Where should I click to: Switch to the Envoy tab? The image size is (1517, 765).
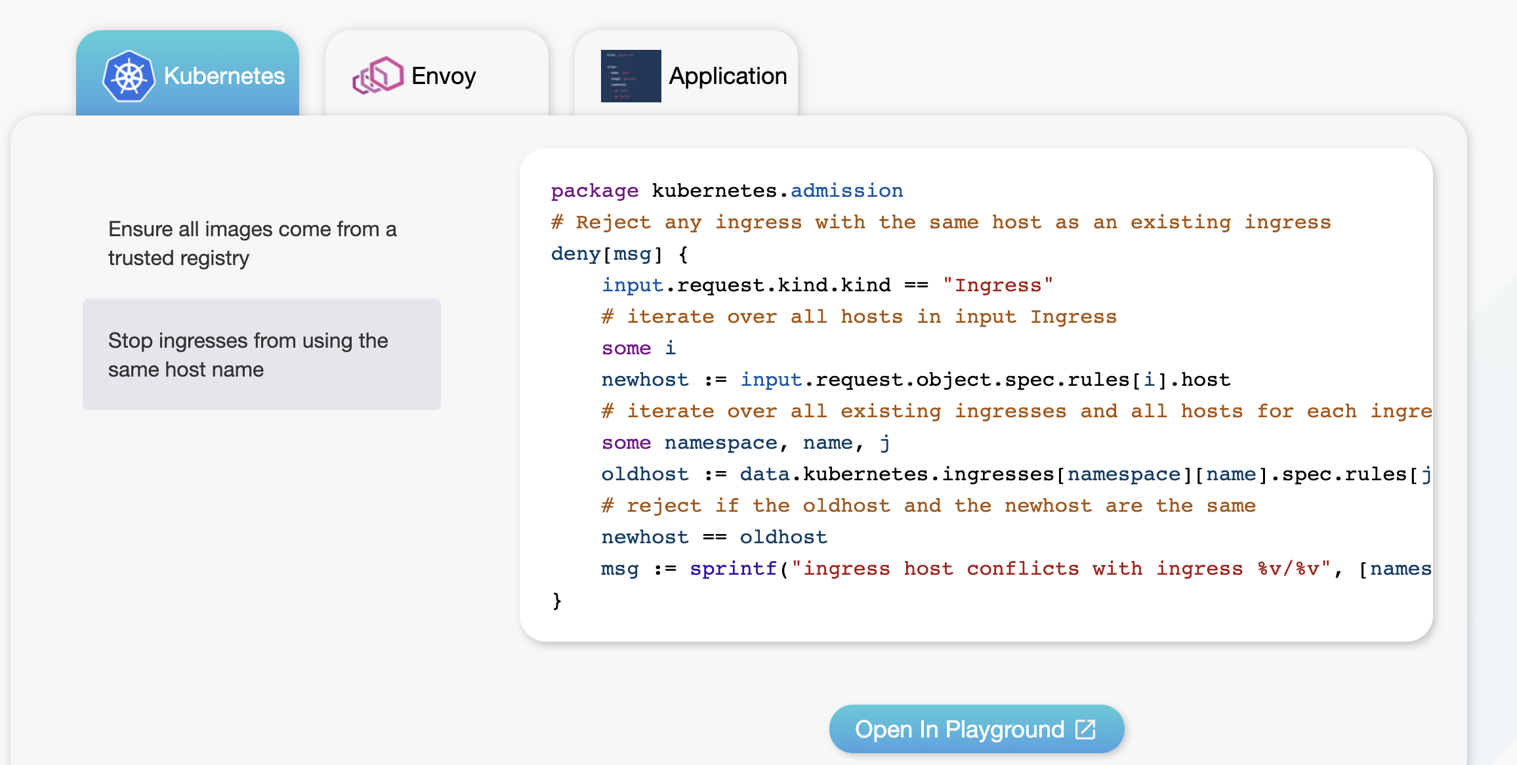pyautogui.click(x=437, y=73)
